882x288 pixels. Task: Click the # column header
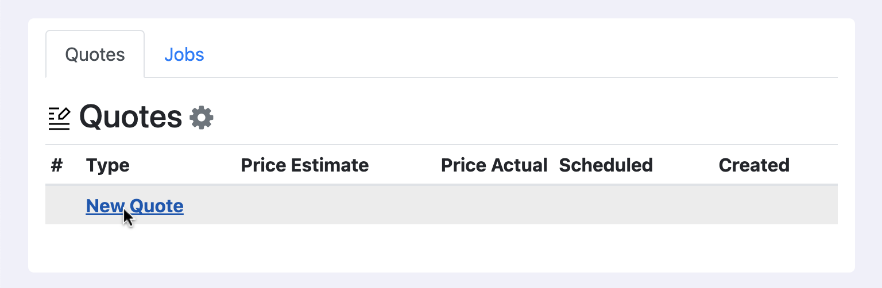(56, 165)
